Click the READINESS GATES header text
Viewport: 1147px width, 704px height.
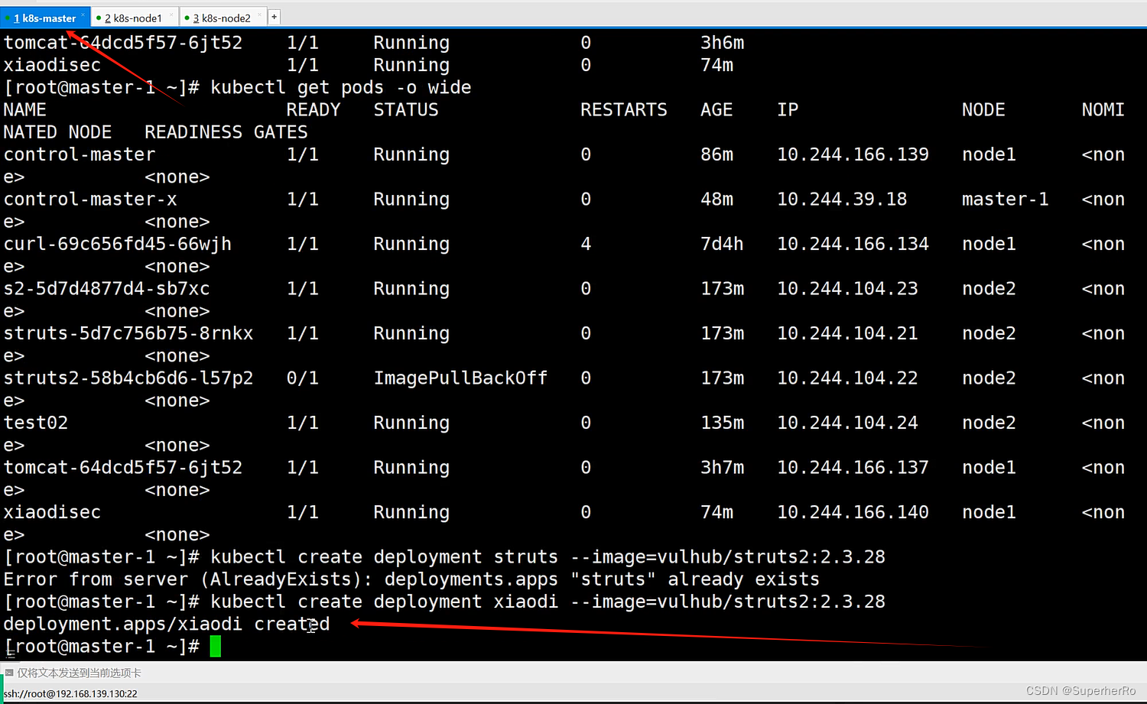point(226,131)
